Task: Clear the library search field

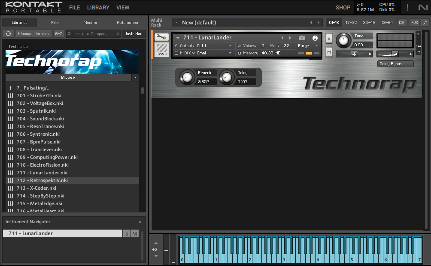Action: [x=118, y=33]
